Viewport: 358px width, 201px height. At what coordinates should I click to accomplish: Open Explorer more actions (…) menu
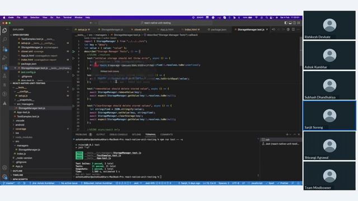[67, 30]
